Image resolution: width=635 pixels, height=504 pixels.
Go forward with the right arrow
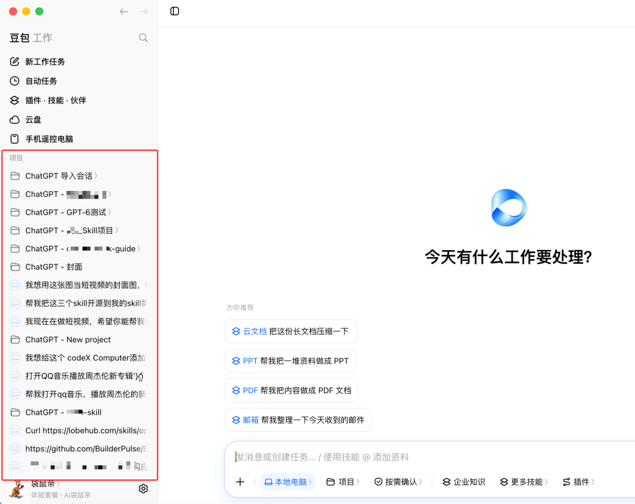(x=143, y=12)
